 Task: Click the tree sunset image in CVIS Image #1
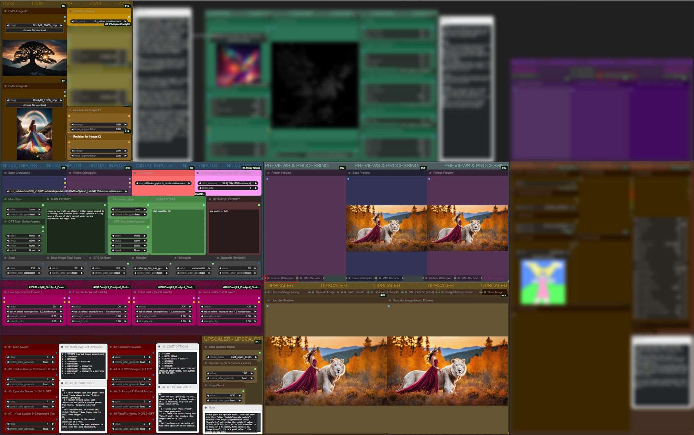click(x=34, y=58)
